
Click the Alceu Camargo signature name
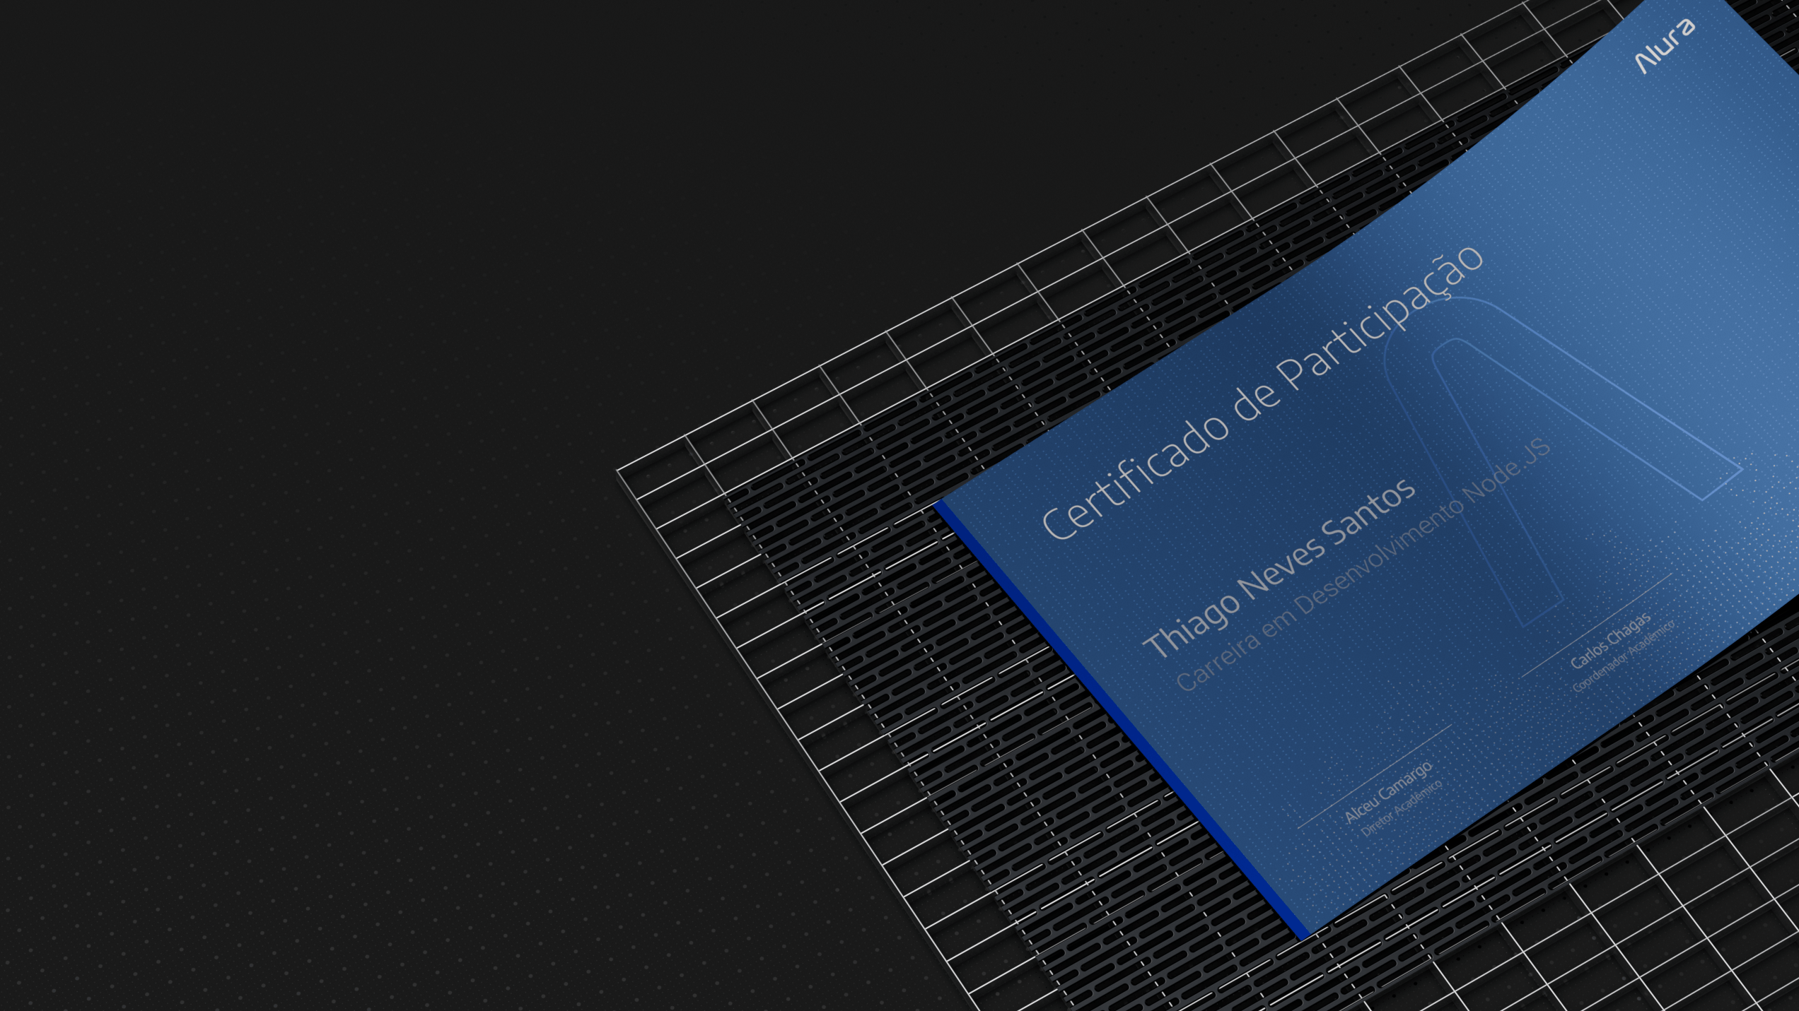click(x=1387, y=793)
